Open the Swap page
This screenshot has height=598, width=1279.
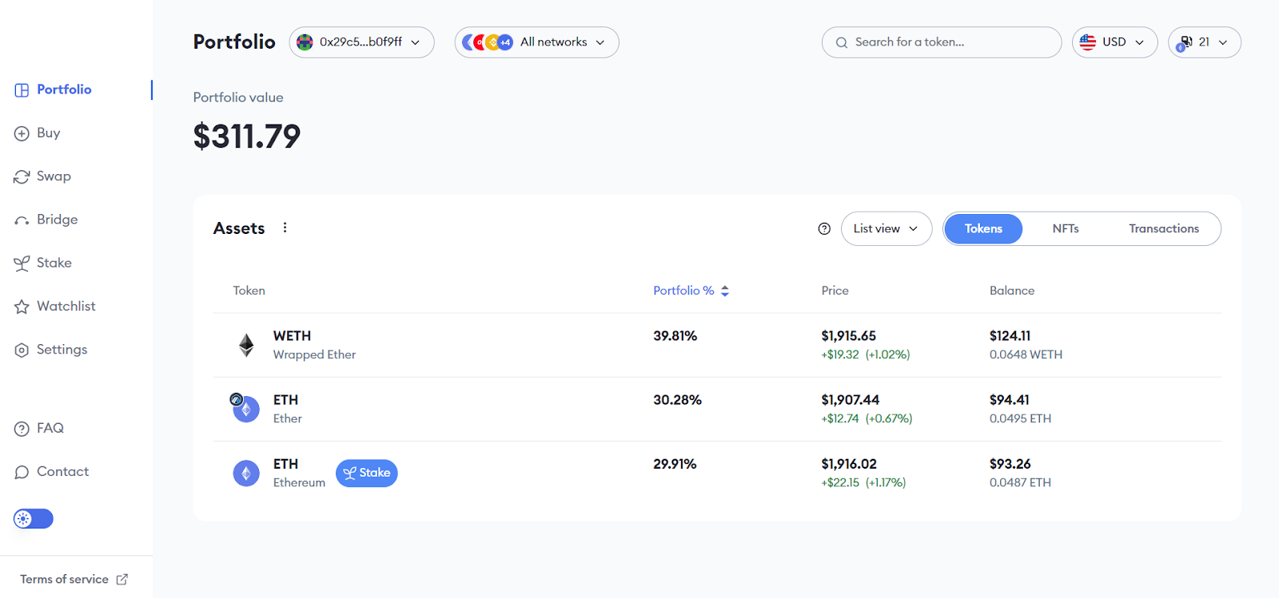click(x=54, y=176)
